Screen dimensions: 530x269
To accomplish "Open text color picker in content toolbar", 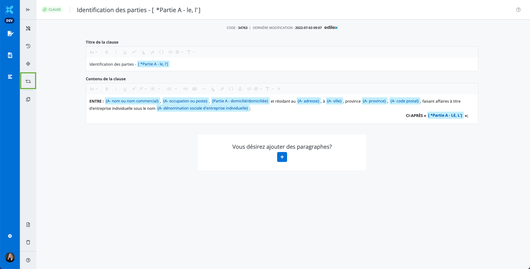I will pyautogui.click(x=213, y=89).
